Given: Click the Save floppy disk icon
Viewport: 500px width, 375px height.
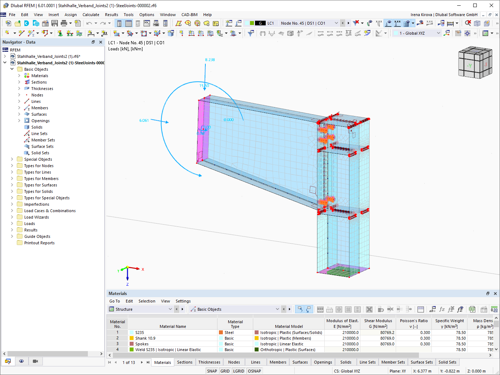Looking at the screenshot, I should click(x=55, y=23).
